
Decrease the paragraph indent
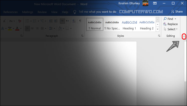51,21
